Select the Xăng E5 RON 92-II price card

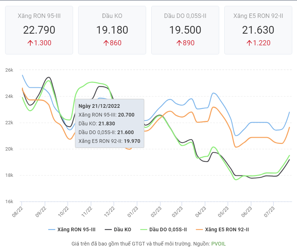pos(258,30)
